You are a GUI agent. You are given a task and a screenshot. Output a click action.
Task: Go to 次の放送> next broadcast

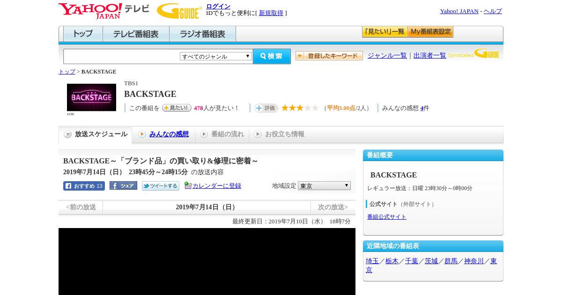[333, 207]
